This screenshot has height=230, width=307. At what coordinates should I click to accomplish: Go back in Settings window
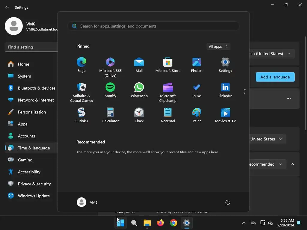point(7,7)
